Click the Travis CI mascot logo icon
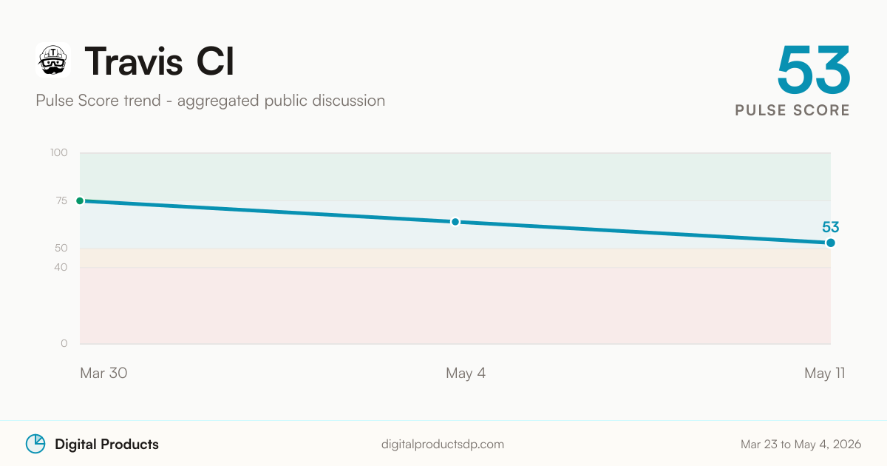Viewport: 887px width, 466px height. coord(53,61)
